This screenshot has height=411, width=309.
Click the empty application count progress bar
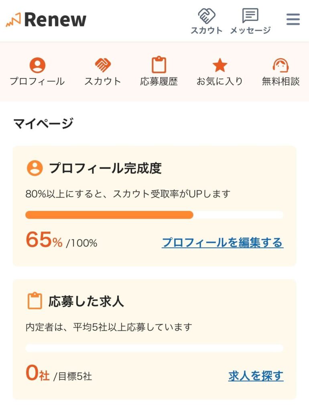pos(154,348)
